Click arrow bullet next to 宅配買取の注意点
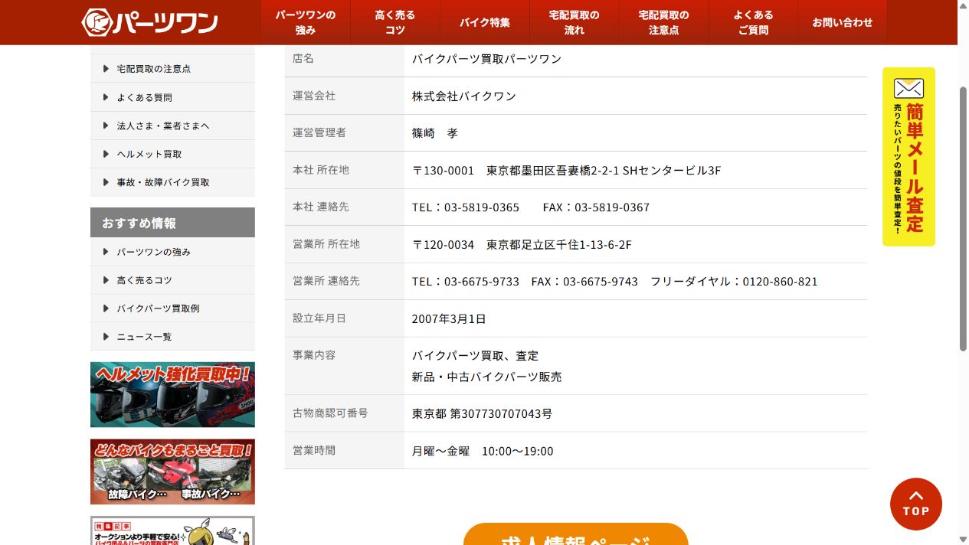The width and height of the screenshot is (969, 545). 106,69
